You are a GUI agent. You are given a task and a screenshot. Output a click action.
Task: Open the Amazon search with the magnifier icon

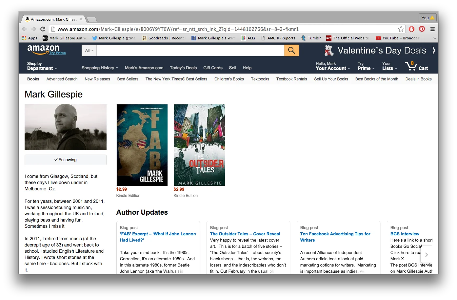291,50
